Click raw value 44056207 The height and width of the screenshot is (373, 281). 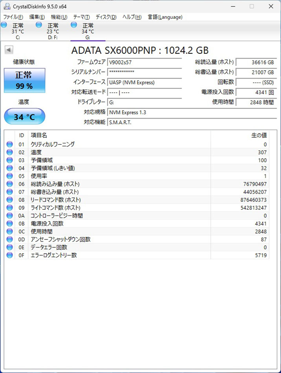click(x=255, y=192)
